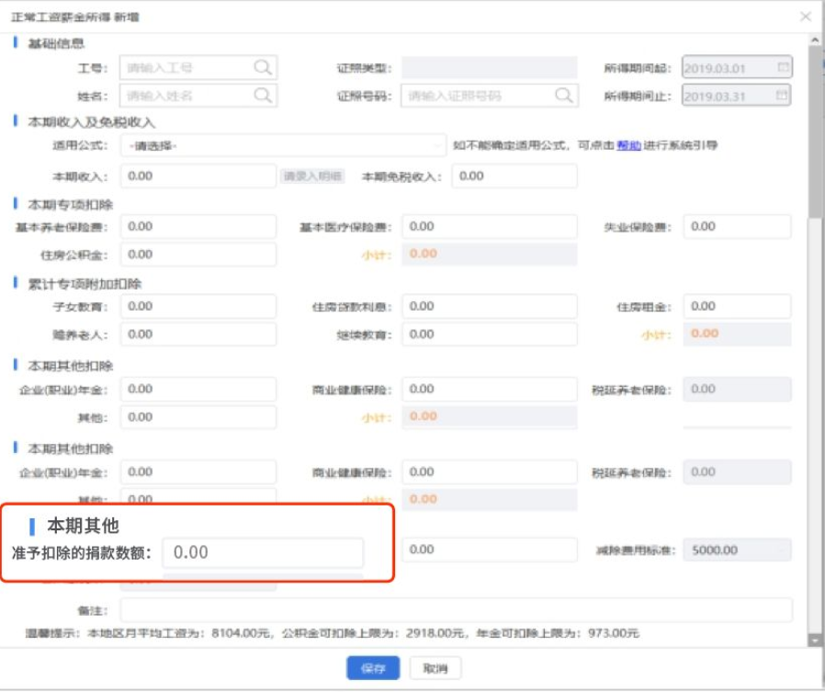Image resolution: width=825 pixels, height=692 pixels.
Task: Click the 本期收入及免税收入 section heading
Action: tap(91, 122)
